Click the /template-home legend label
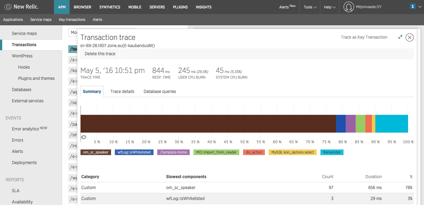This screenshot has width=424, height=205. (173, 152)
